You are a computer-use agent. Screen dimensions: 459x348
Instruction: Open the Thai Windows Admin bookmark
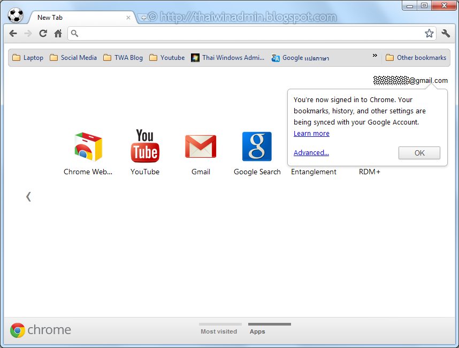point(227,57)
